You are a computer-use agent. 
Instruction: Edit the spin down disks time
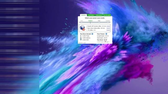[108, 28]
